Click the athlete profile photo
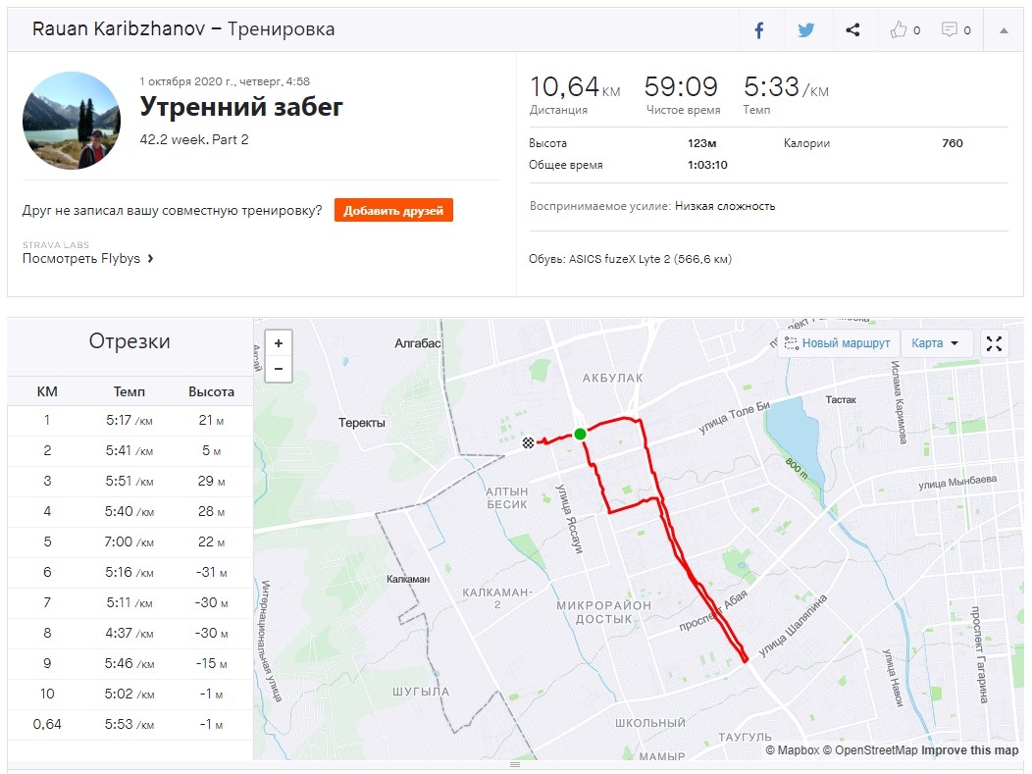This screenshot has width=1032, height=774. tap(72, 121)
